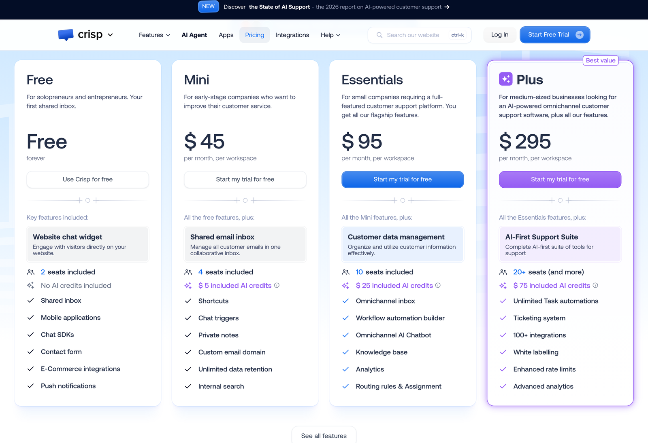The width and height of the screenshot is (648, 443).
Task: Go to the Apps menu item
Action: [x=226, y=35]
